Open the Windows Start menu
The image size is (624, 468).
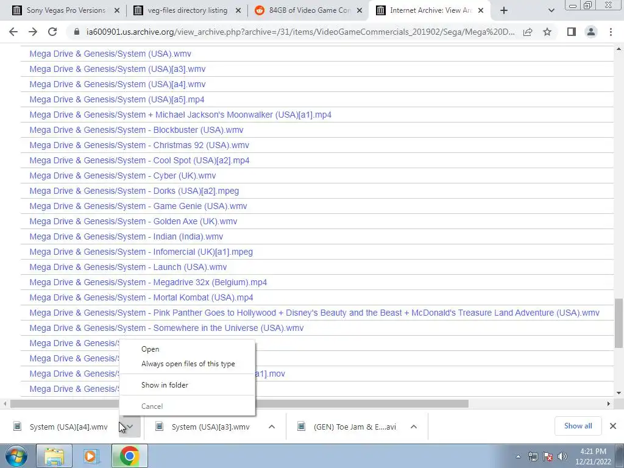click(x=16, y=456)
